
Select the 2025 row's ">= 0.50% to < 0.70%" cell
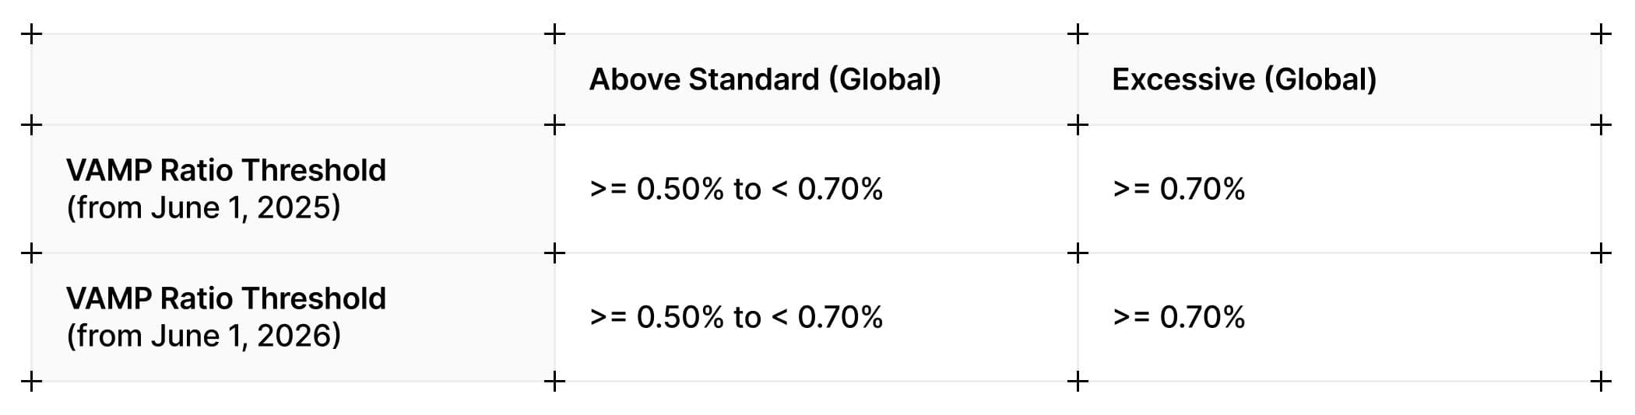[736, 189]
